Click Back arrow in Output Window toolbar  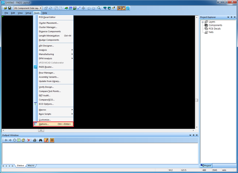click(x=6, y=140)
